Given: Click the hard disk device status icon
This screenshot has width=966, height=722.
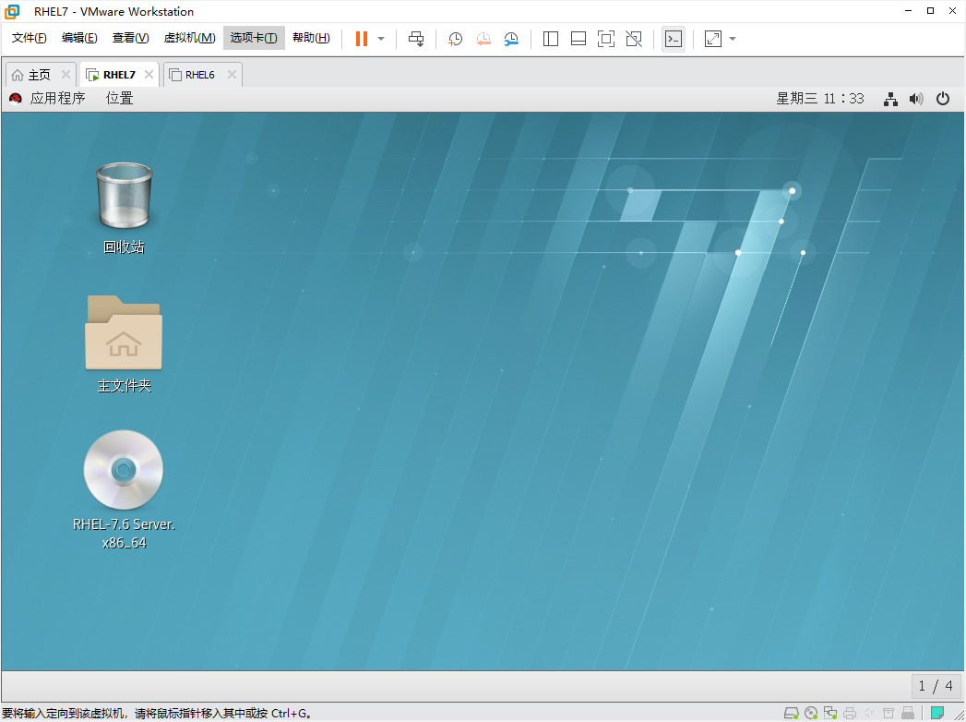Looking at the screenshot, I should (791, 714).
